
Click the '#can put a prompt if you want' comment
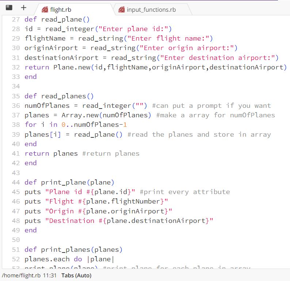pos(211,106)
